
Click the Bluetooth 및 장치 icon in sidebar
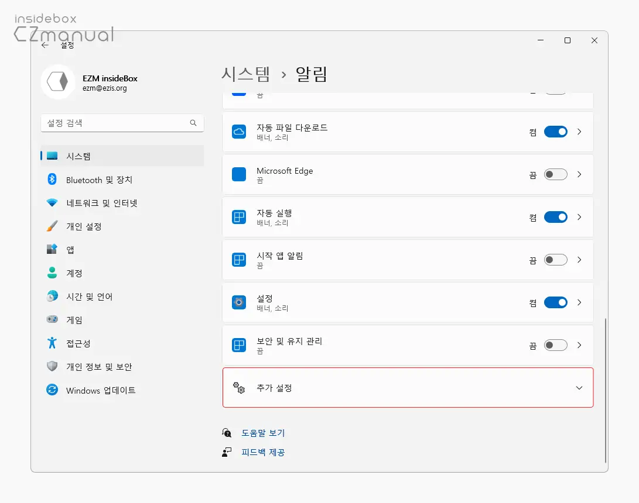(x=52, y=180)
